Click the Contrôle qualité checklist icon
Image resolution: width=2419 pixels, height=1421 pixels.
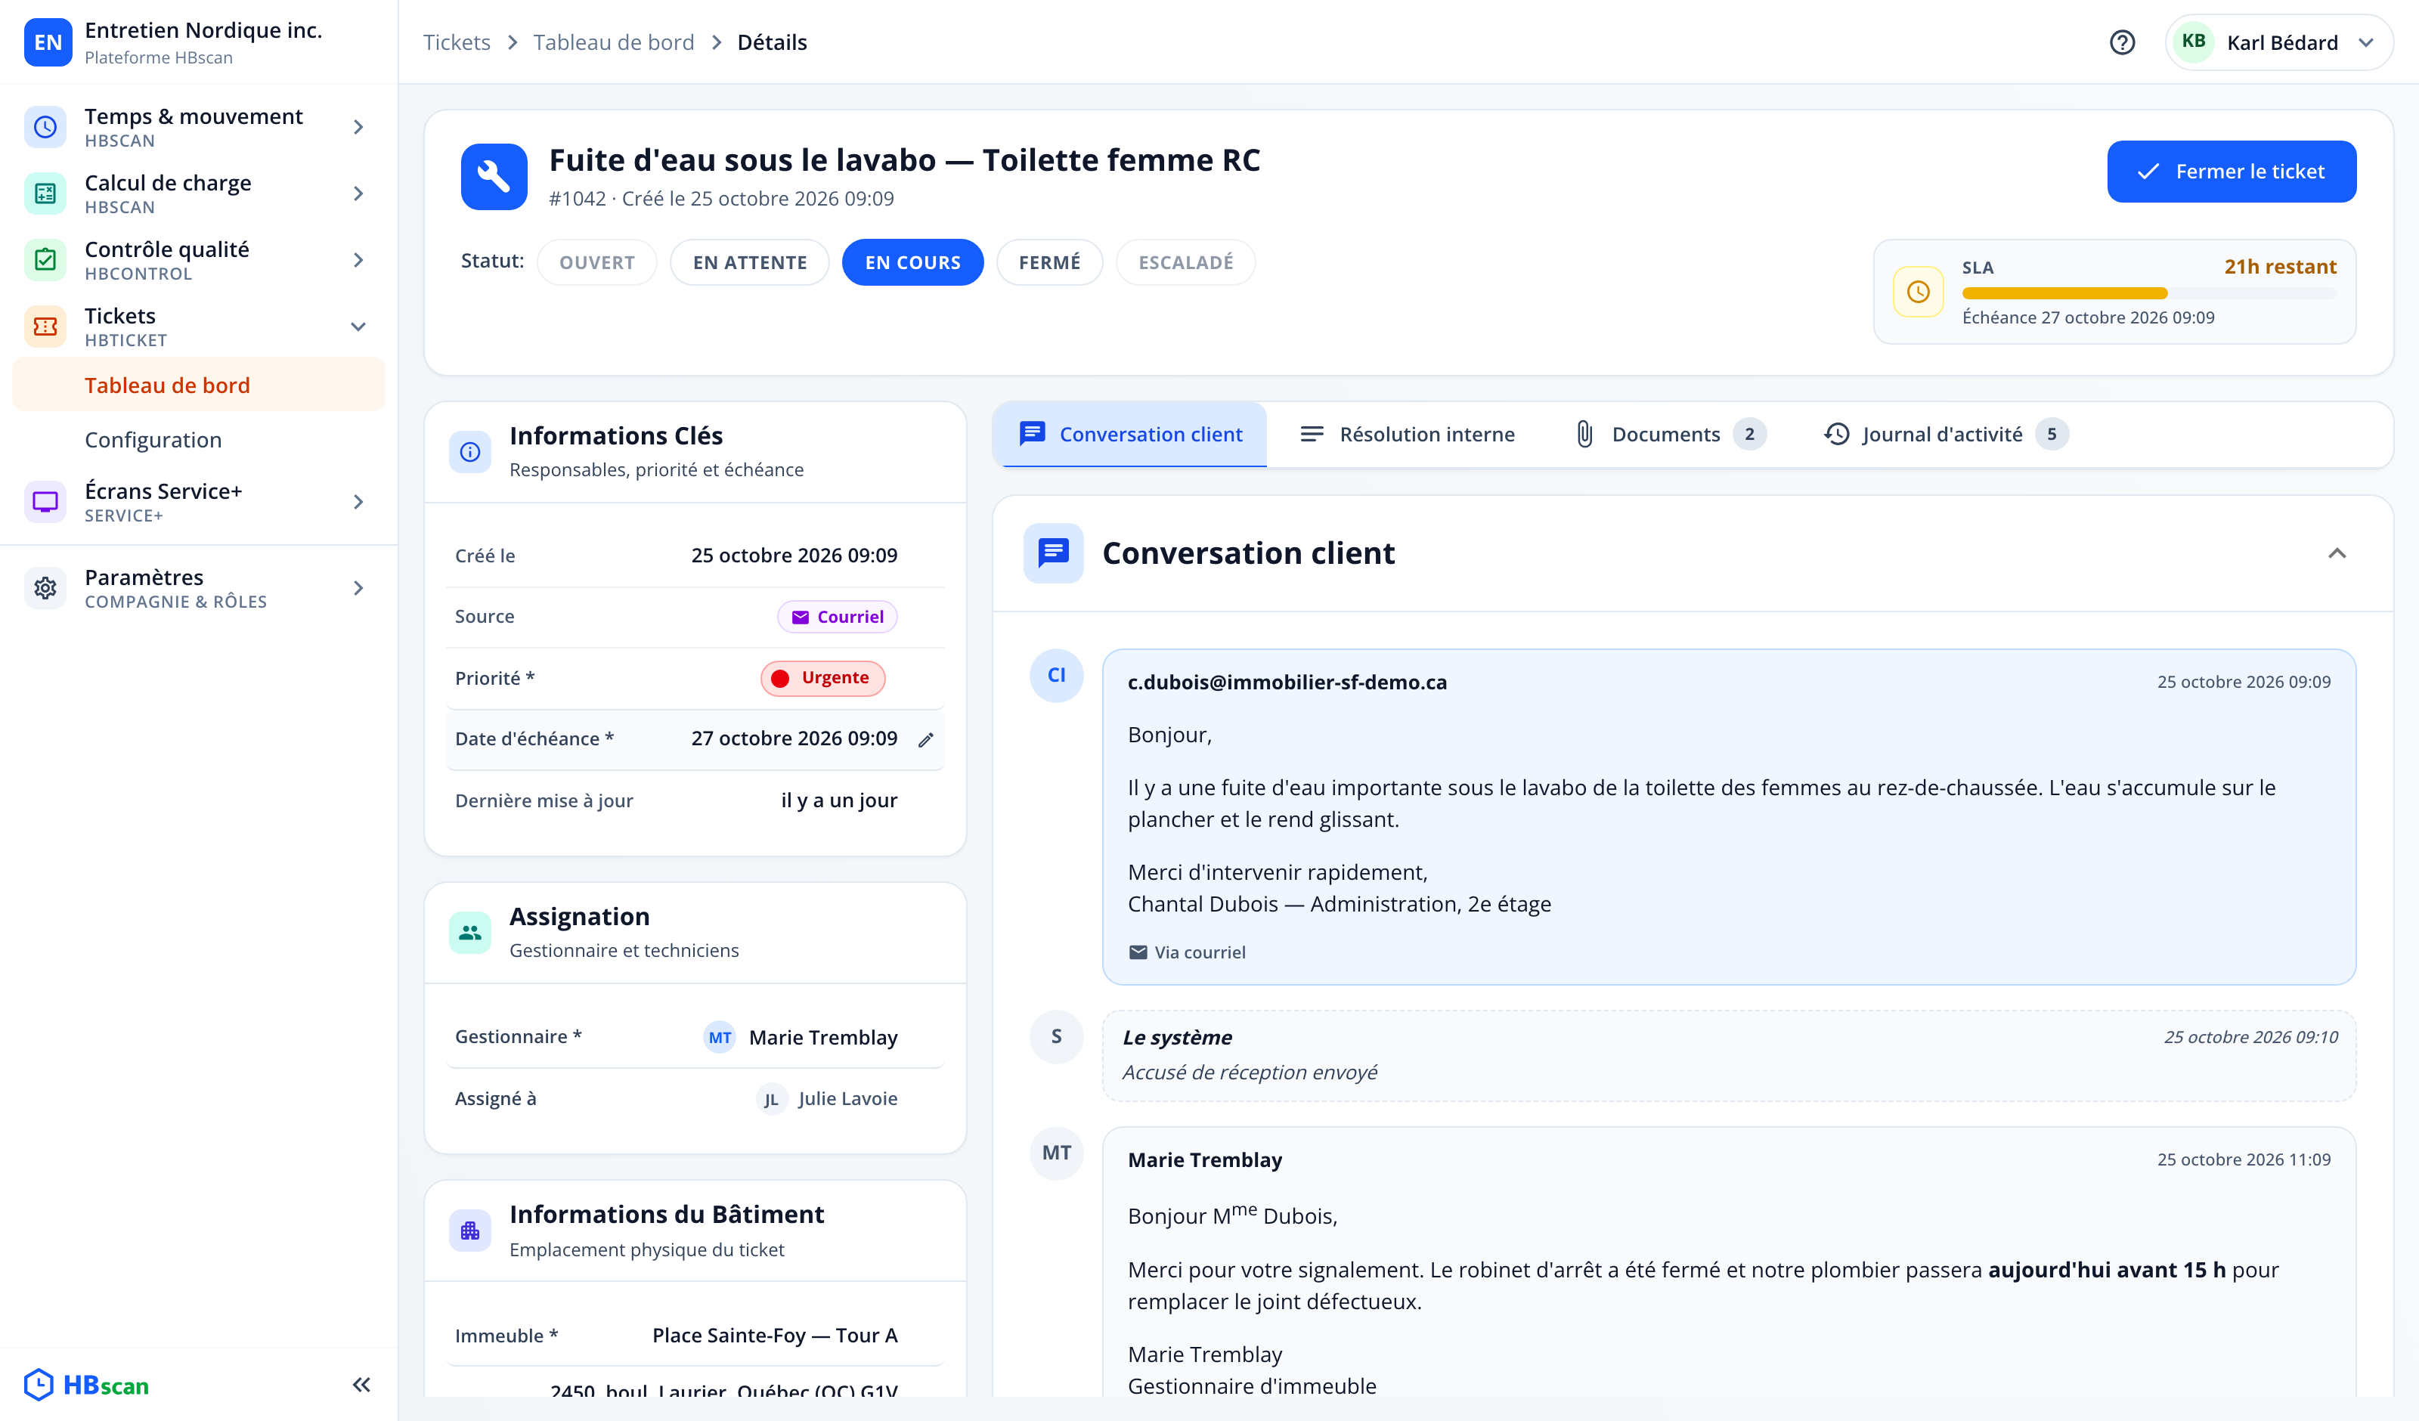point(45,259)
